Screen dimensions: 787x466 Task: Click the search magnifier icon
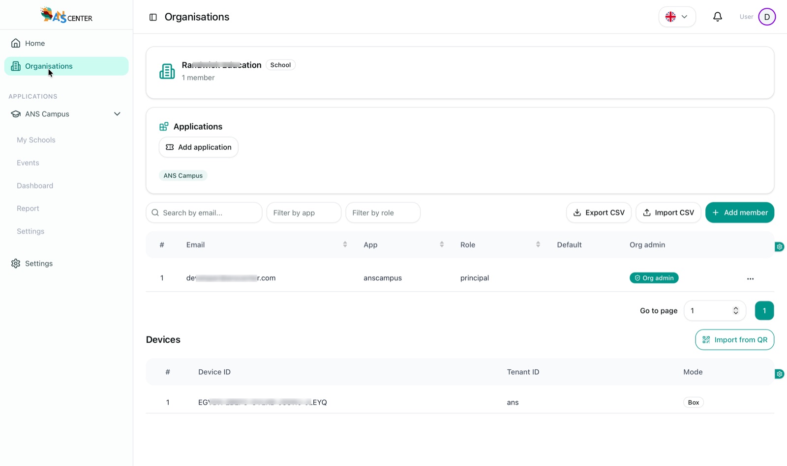point(155,213)
